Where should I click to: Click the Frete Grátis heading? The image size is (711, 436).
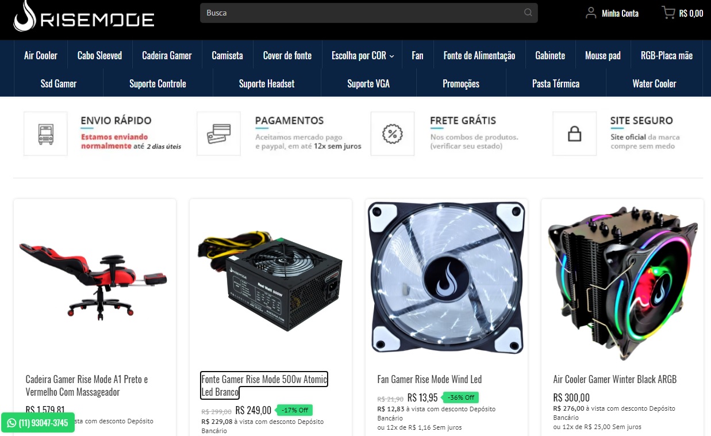pos(463,120)
